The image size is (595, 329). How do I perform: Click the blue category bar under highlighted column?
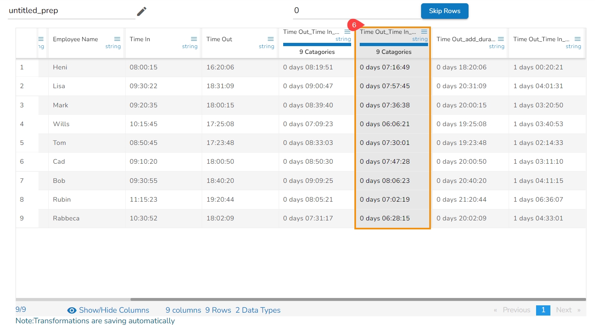393,44
